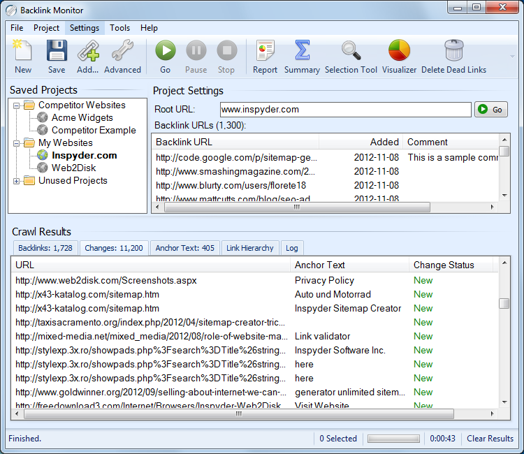Open the Project menu
This screenshot has height=454, width=524.
pyautogui.click(x=46, y=28)
